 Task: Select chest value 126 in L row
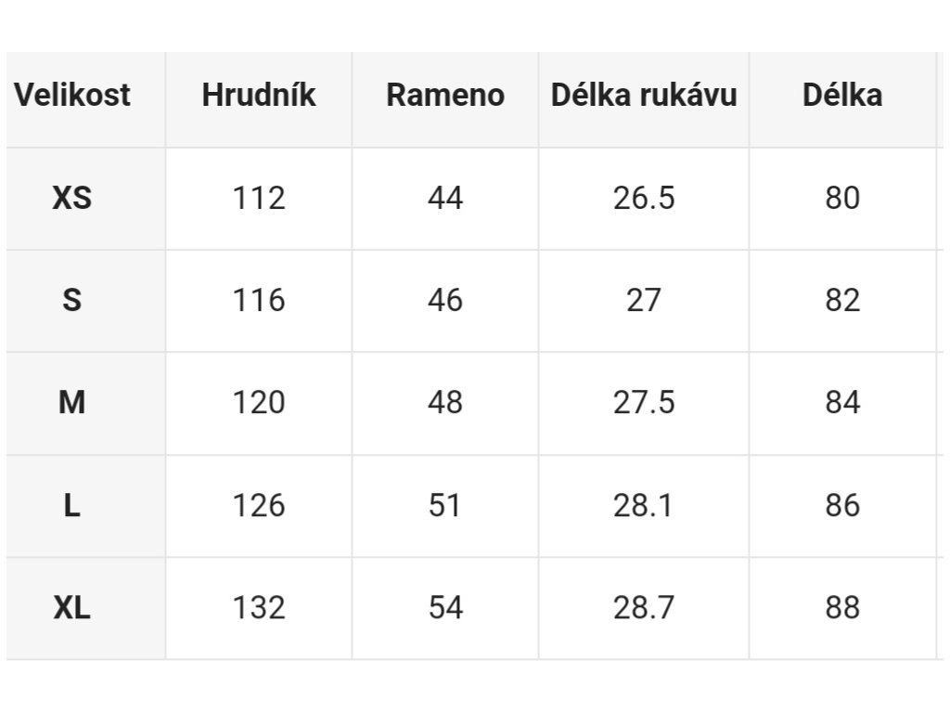[x=259, y=505]
